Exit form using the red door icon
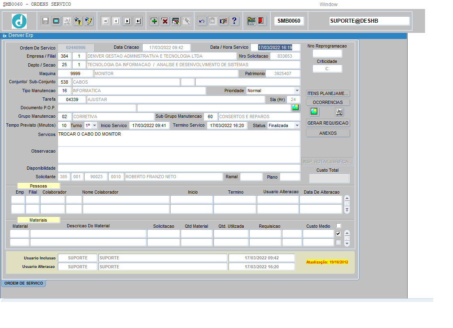 (x=261, y=21)
